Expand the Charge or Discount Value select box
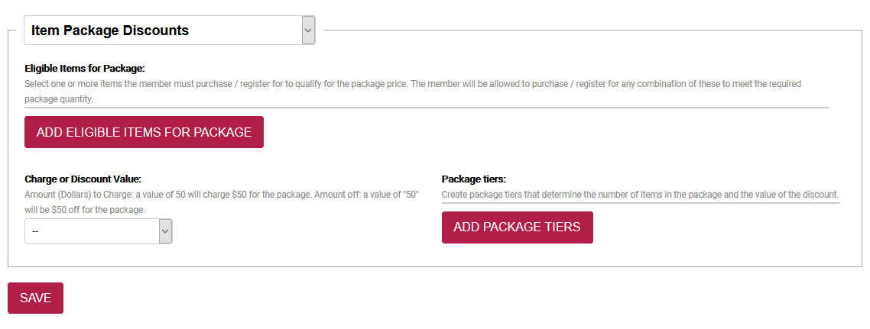The image size is (870, 329). click(x=98, y=231)
